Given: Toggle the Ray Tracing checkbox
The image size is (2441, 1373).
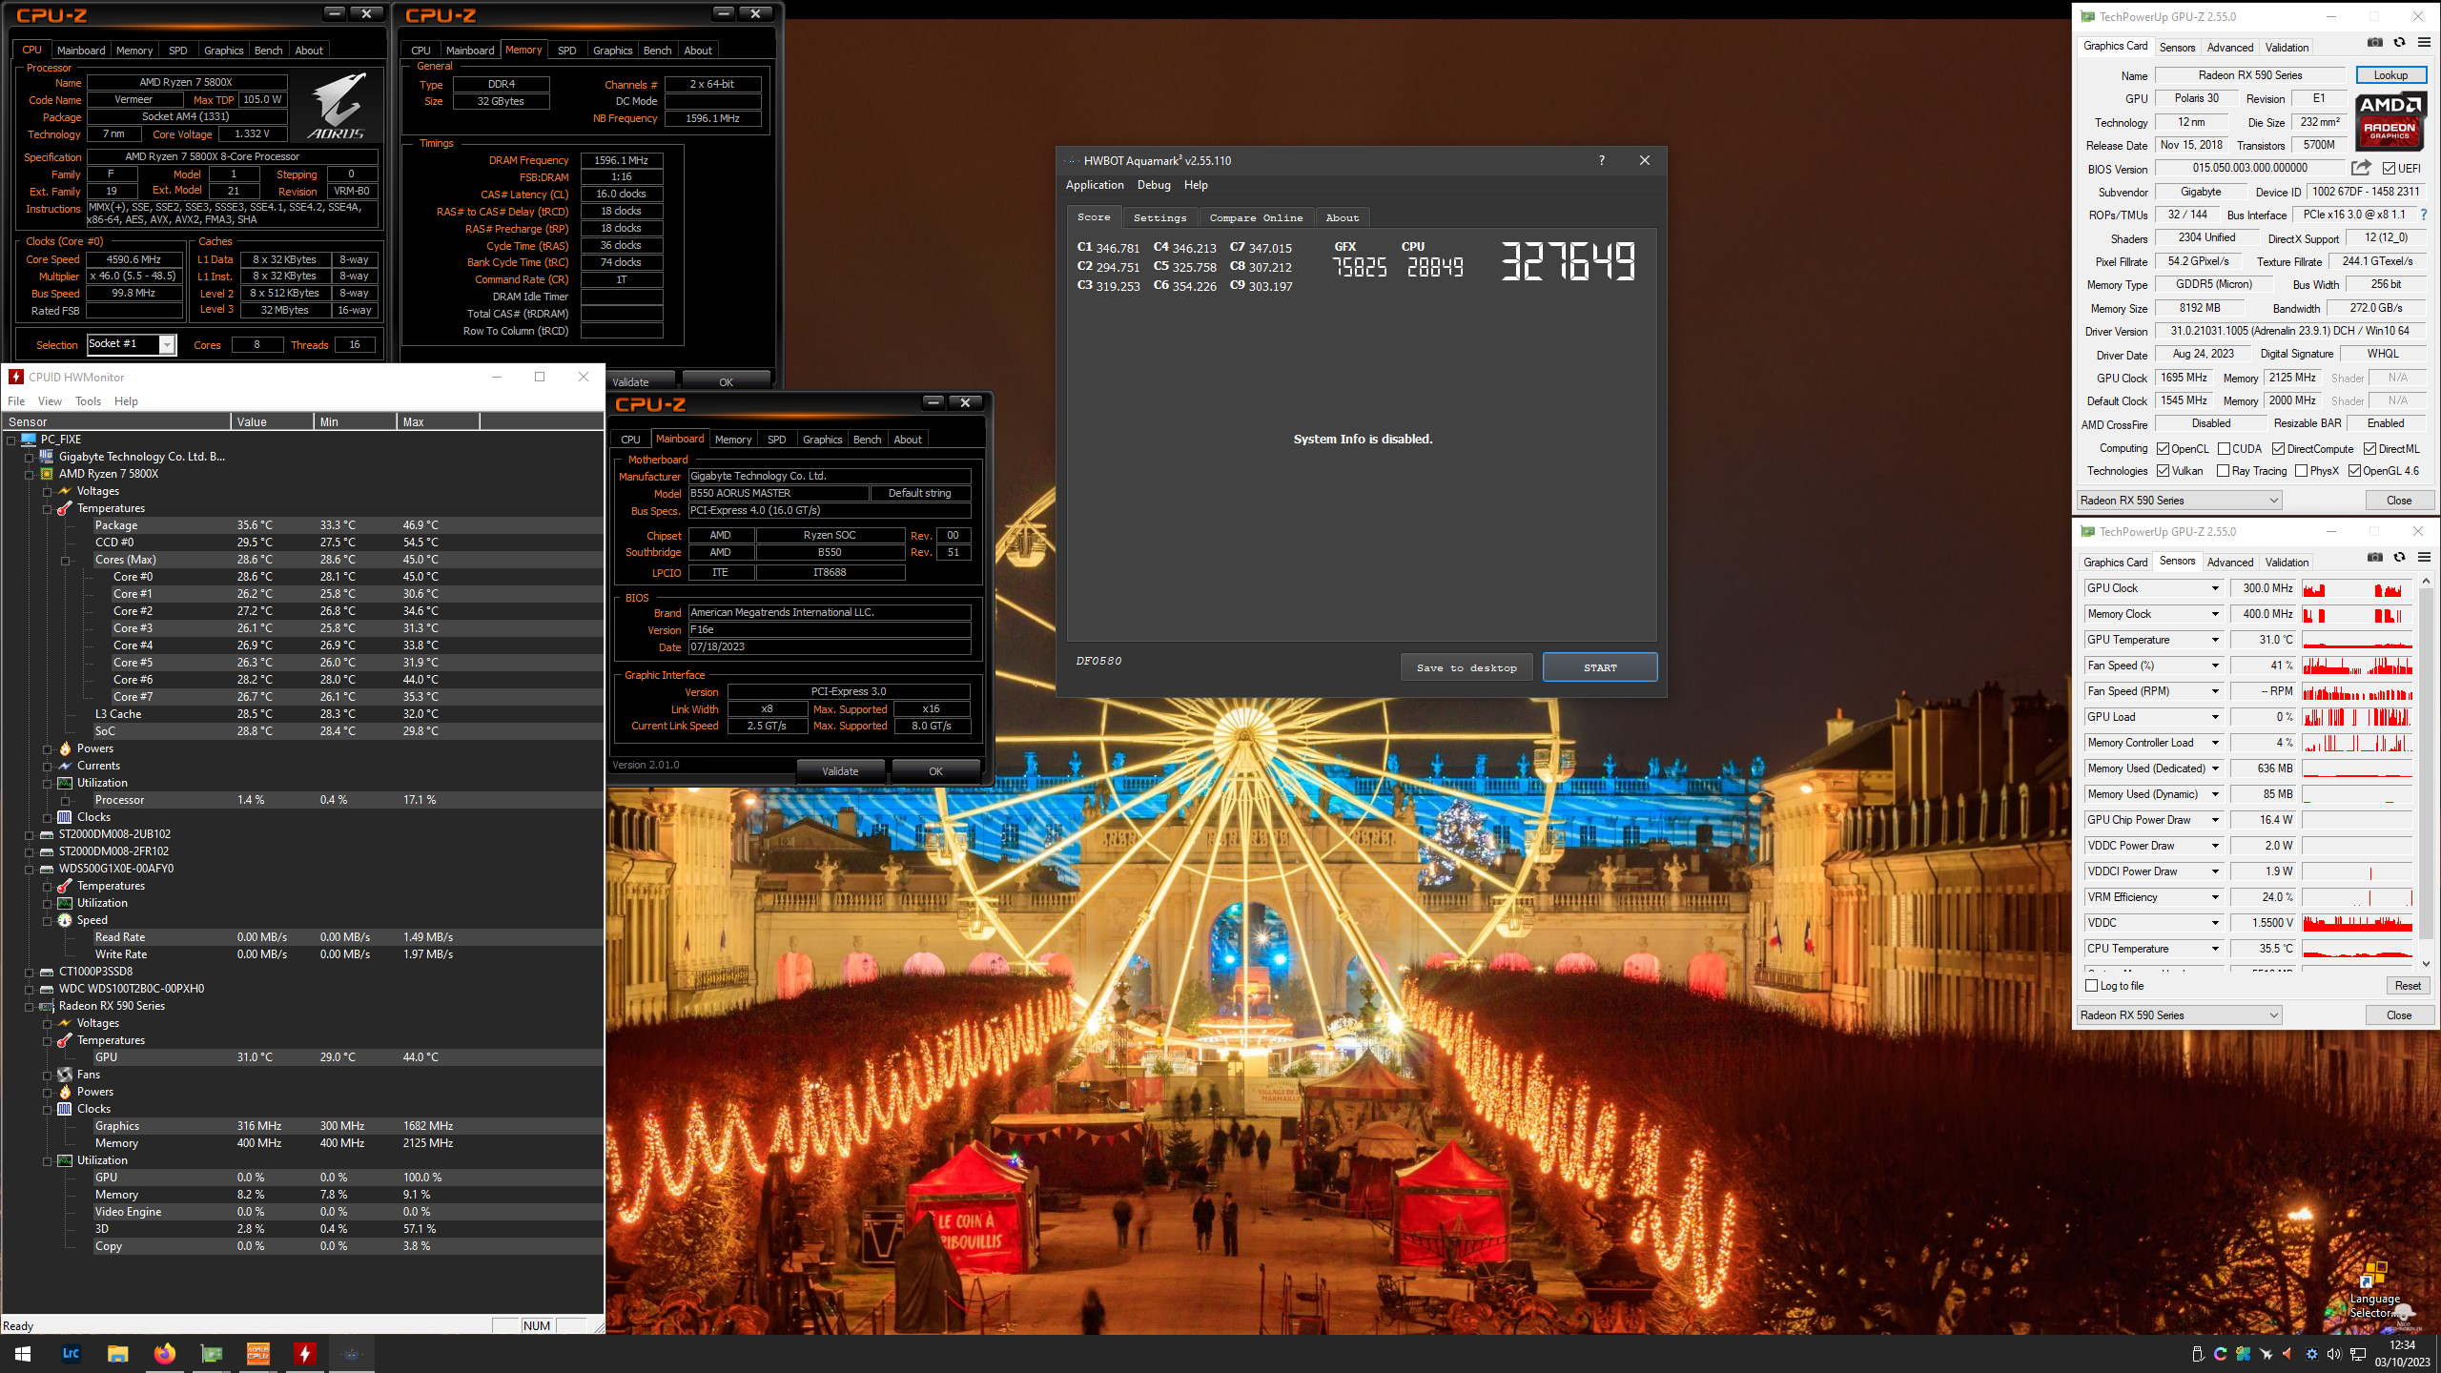Looking at the screenshot, I should coord(2224,471).
